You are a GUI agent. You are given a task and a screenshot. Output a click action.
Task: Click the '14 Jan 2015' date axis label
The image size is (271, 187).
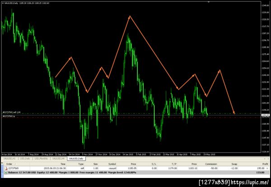128,154
